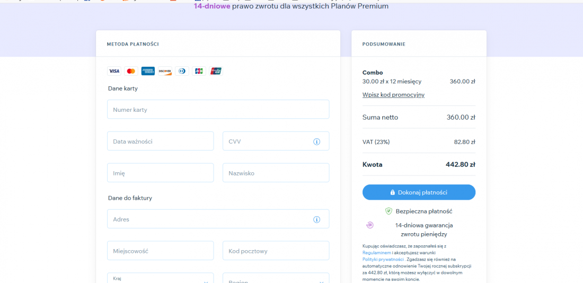Select the Kod pocztowy input field
The height and width of the screenshot is (283, 583).
click(276, 251)
